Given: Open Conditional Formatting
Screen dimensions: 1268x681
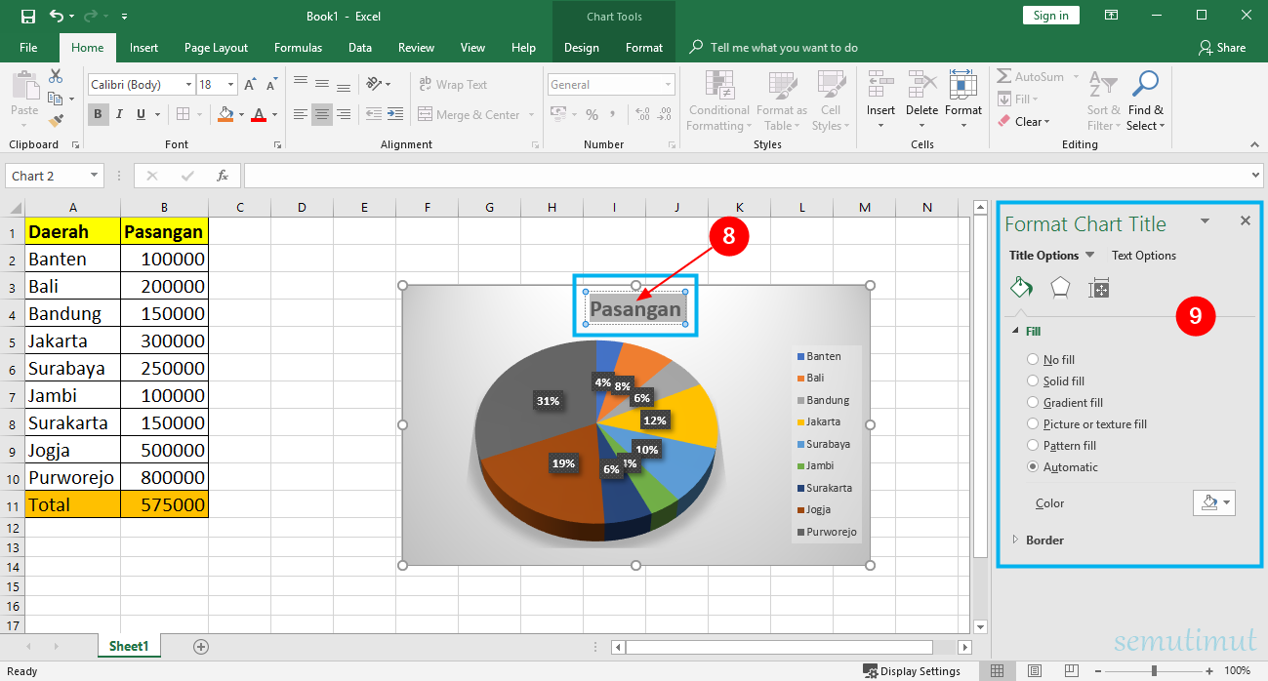Looking at the screenshot, I should (x=718, y=100).
